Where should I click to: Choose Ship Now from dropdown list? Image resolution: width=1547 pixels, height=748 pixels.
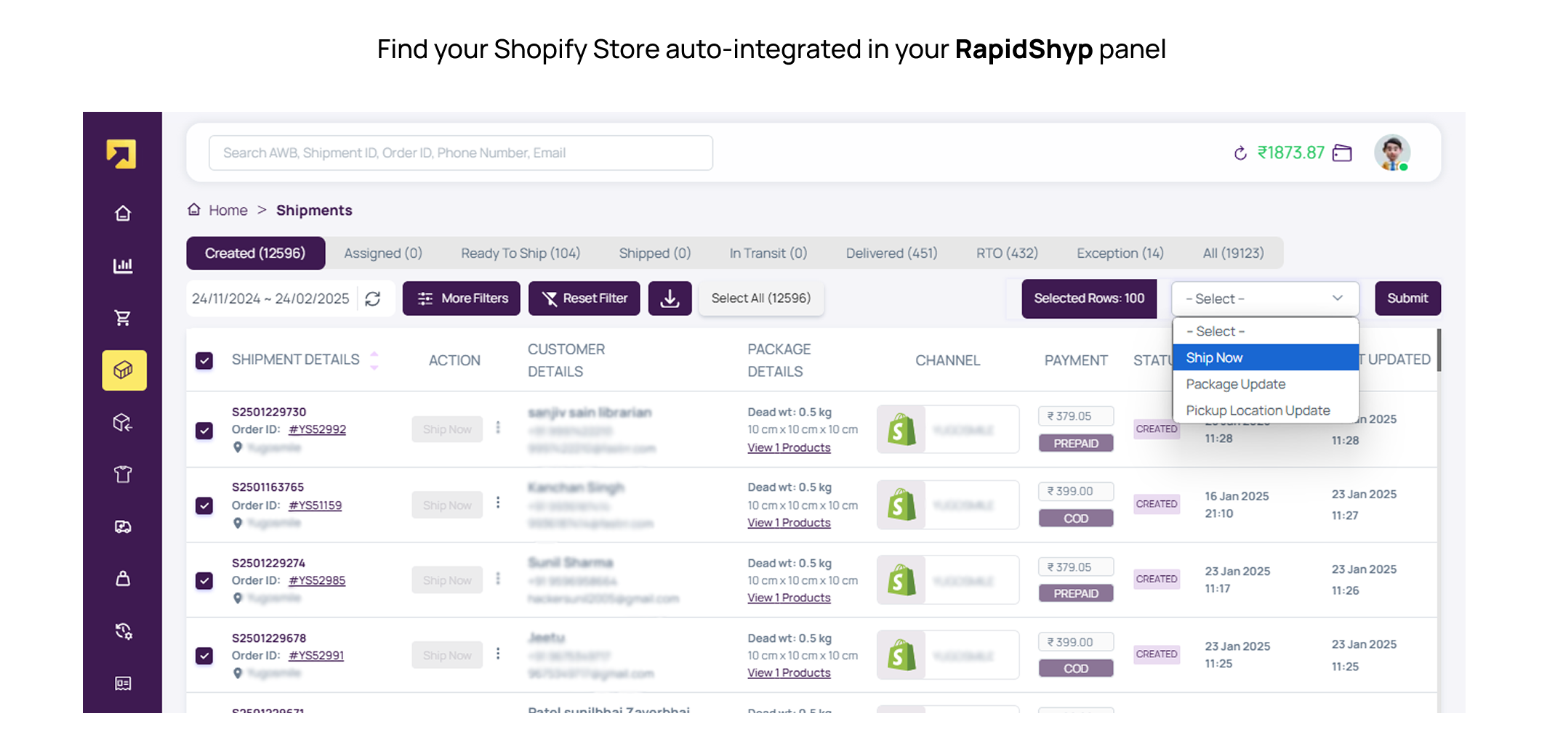click(x=1265, y=357)
